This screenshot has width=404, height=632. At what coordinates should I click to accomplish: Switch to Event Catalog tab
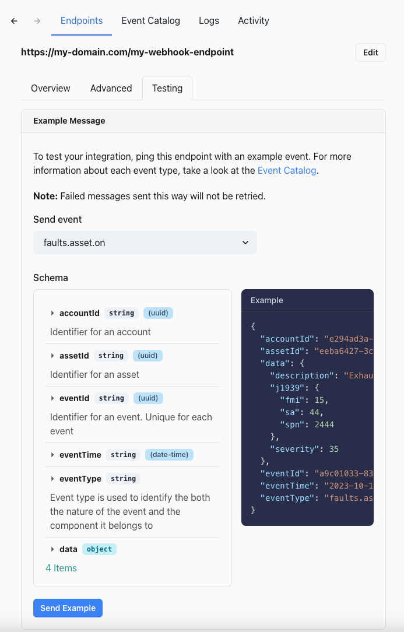coord(150,20)
